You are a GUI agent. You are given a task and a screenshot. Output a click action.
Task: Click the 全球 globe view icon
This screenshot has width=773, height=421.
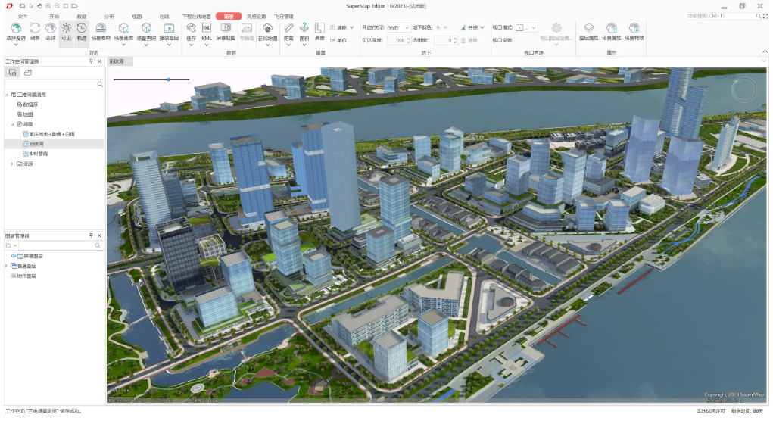[50, 28]
